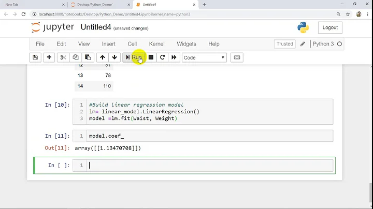This screenshot has width=373, height=209.
Task: Open the Widgets menu
Action: (187, 44)
